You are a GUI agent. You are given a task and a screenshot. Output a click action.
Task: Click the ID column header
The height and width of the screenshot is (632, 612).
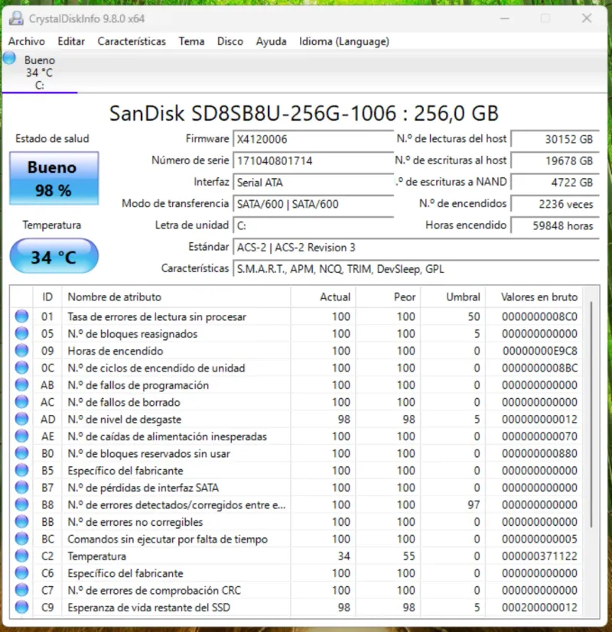tap(47, 297)
